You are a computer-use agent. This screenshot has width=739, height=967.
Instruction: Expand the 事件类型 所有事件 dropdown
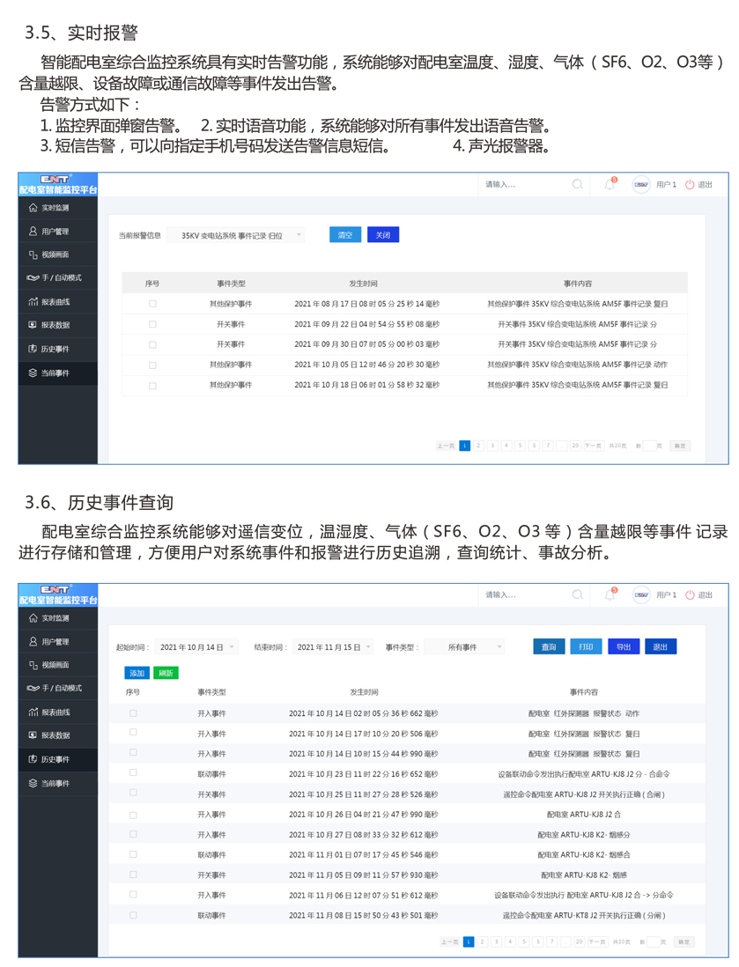464,647
